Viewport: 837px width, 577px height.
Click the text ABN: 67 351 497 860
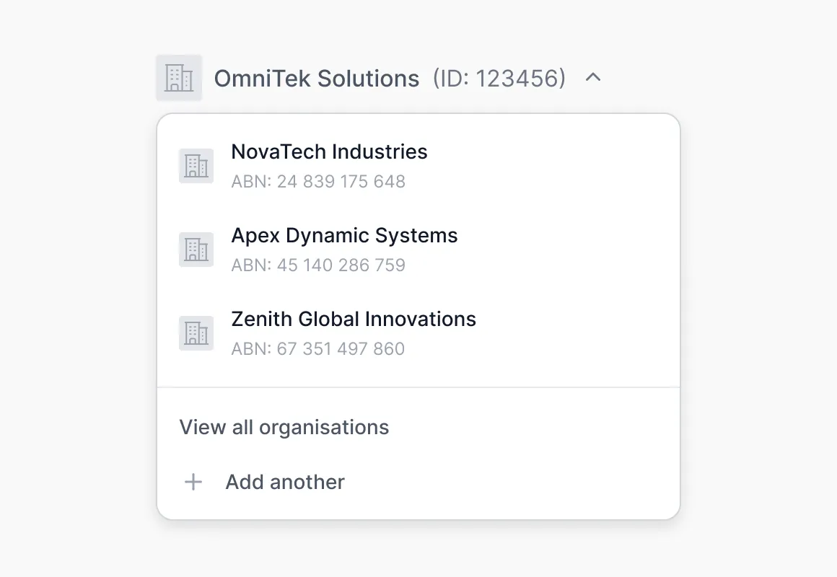318,348
